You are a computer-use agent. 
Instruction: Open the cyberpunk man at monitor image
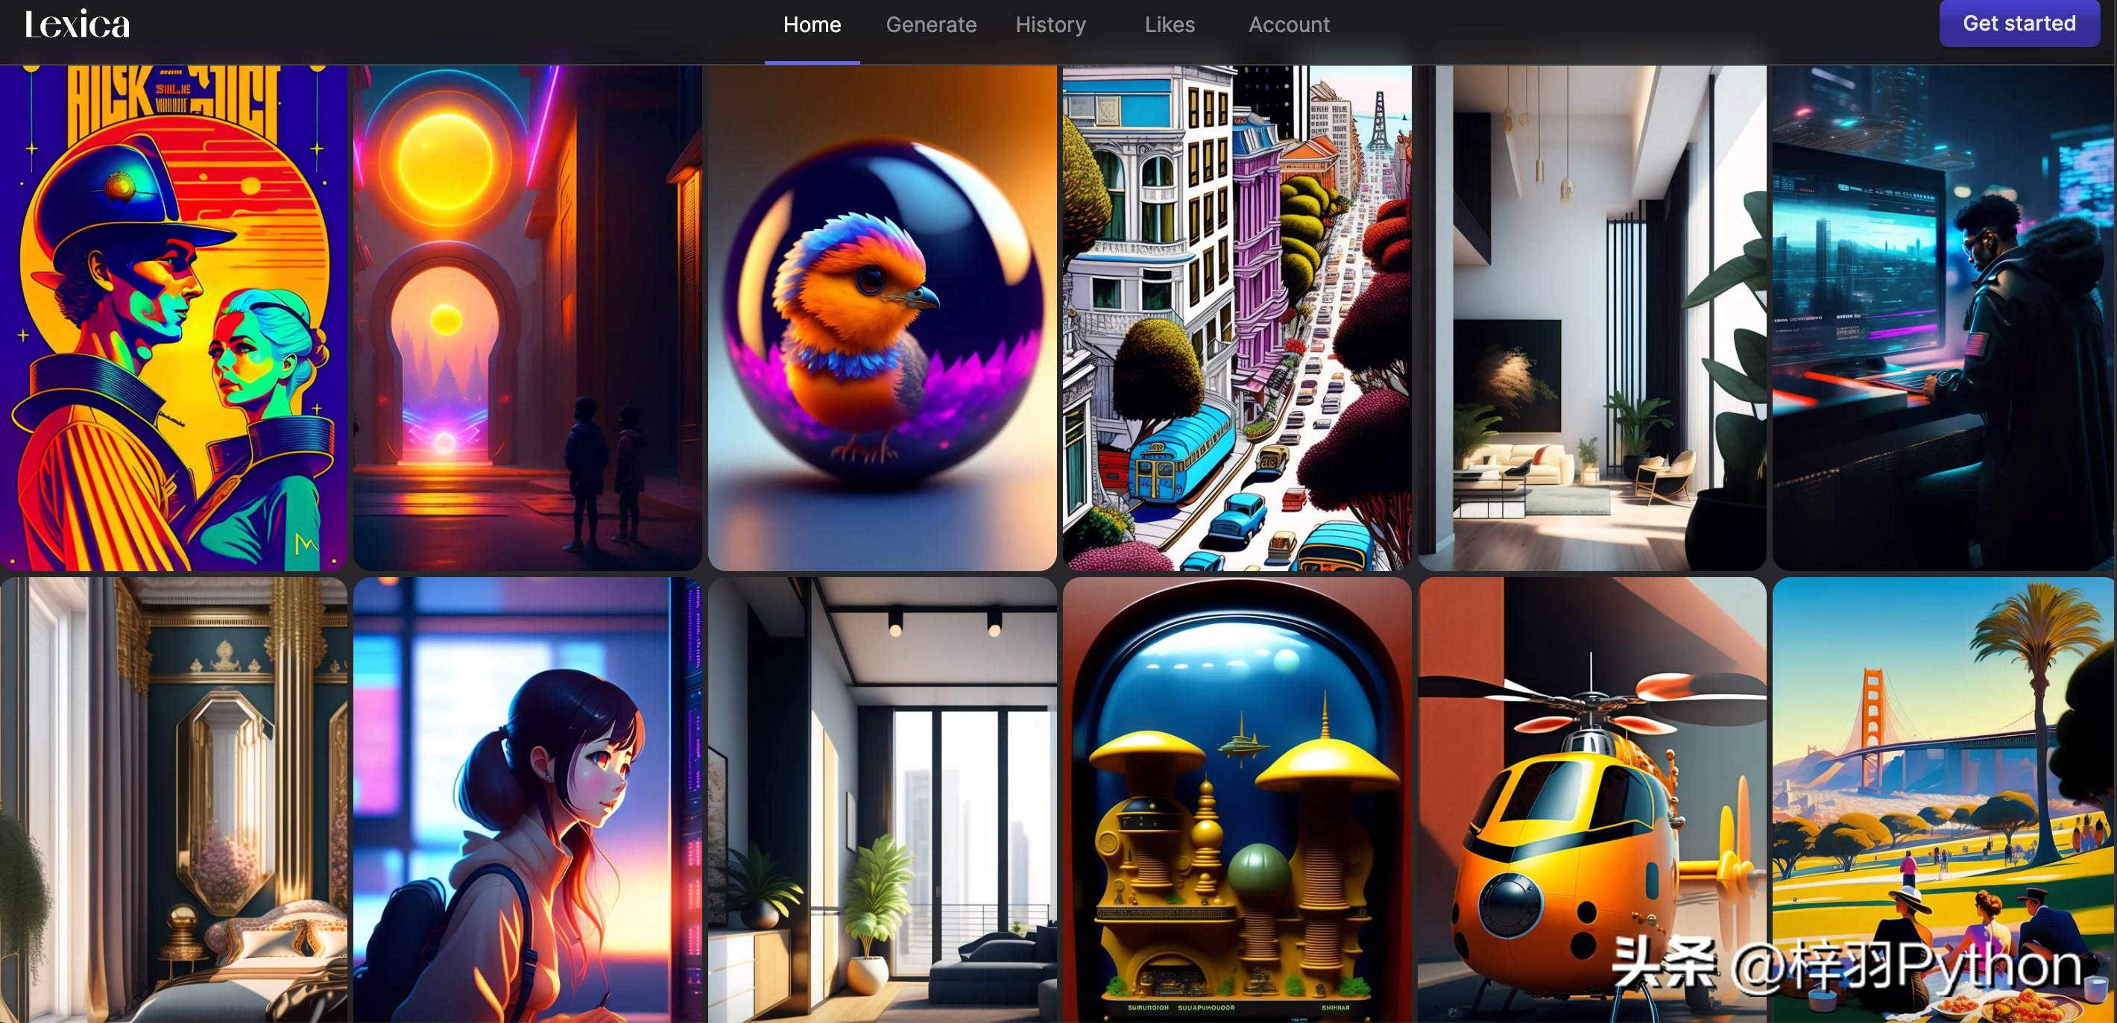click(1943, 318)
